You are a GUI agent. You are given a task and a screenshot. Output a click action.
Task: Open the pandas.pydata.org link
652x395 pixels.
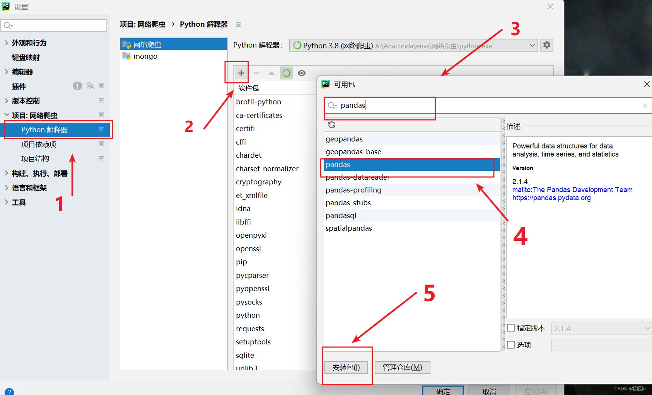[551, 198]
